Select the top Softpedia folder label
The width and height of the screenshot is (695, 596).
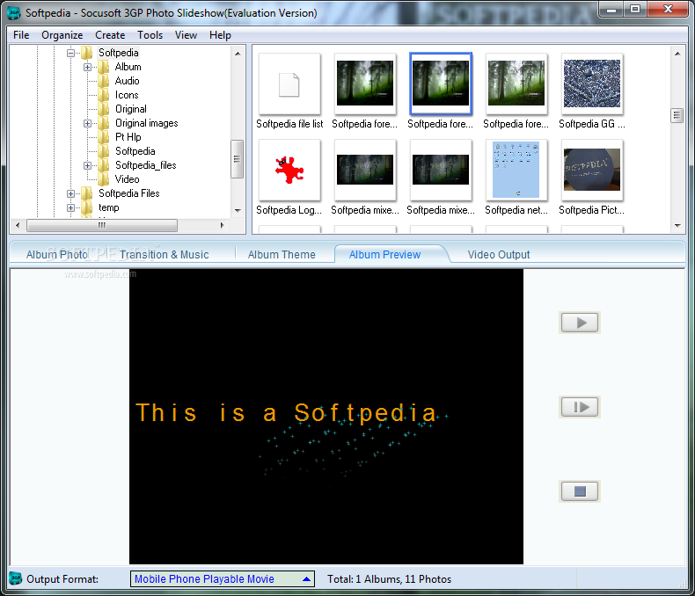pos(119,53)
